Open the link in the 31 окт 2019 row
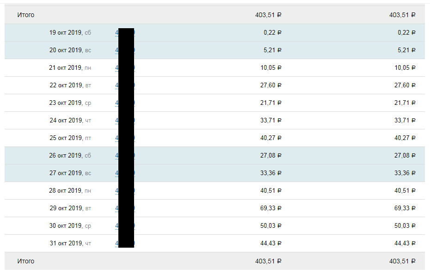This screenshot has height=274, width=430. [x=117, y=244]
